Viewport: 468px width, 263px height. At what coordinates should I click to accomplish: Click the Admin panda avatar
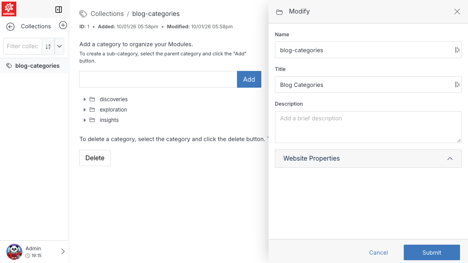point(14,252)
